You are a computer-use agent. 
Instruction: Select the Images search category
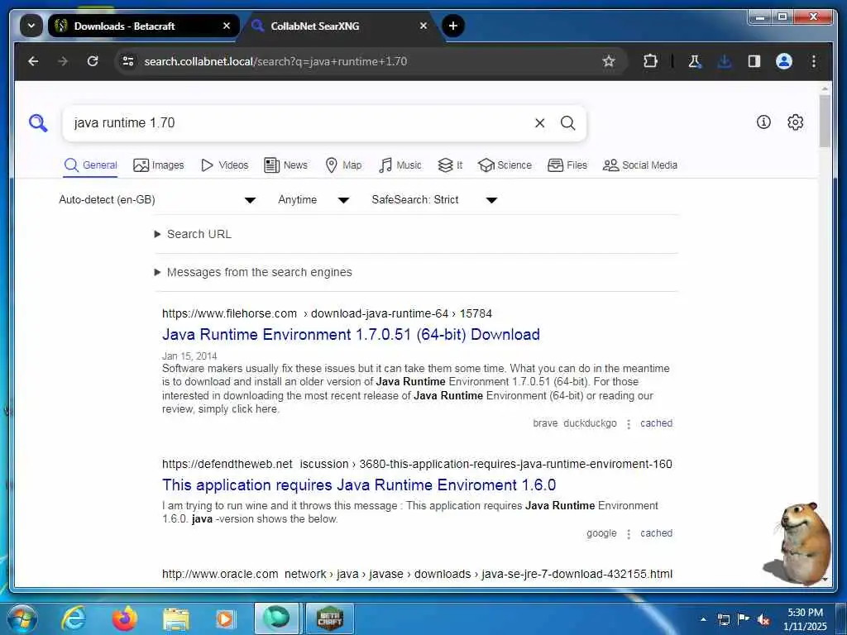(x=158, y=165)
